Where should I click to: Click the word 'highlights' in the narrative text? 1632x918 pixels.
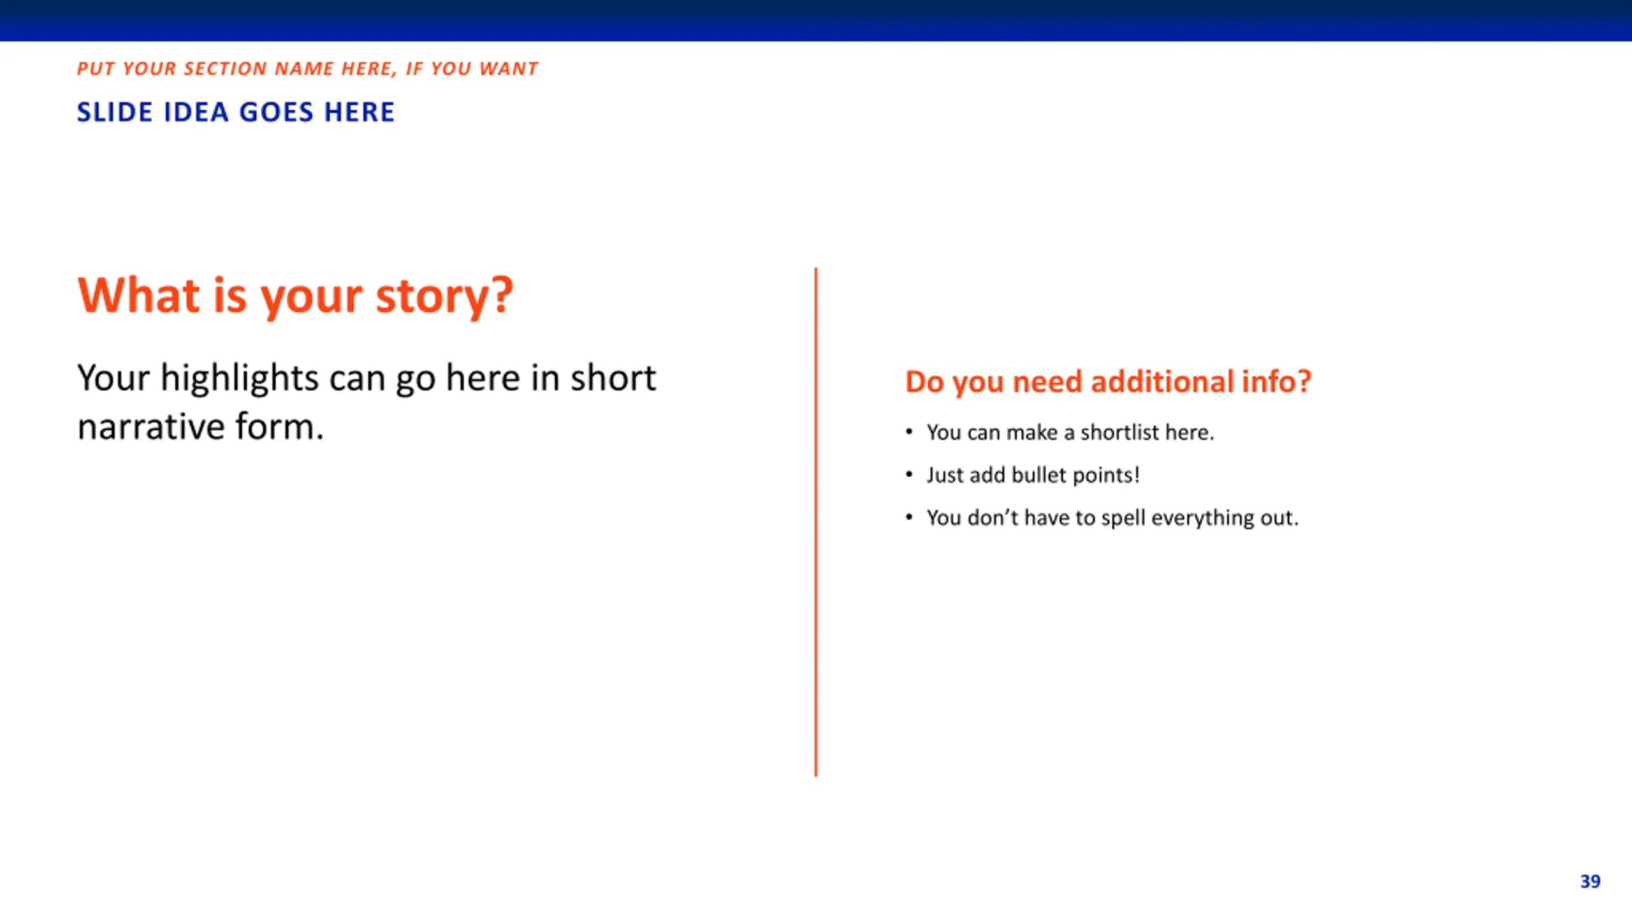tap(239, 379)
